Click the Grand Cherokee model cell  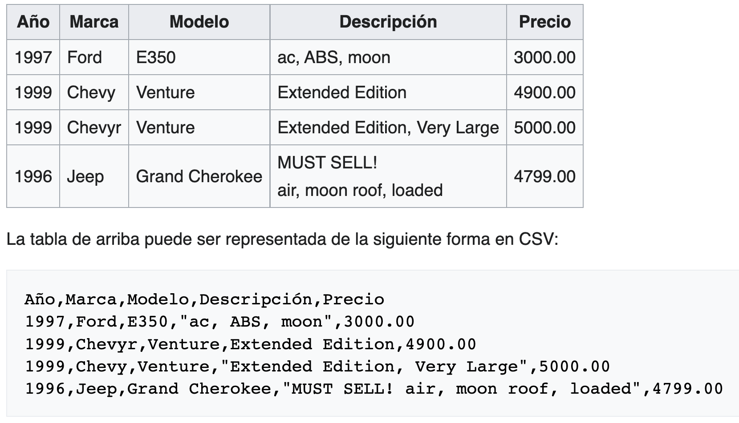(199, 176)
